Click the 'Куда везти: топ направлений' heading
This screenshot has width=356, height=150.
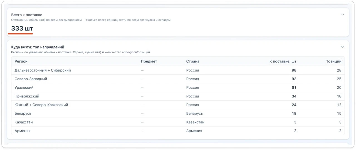(38, 47)
